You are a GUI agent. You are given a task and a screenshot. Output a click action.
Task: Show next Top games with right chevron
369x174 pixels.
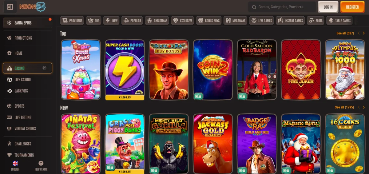[x=364, y=33]
